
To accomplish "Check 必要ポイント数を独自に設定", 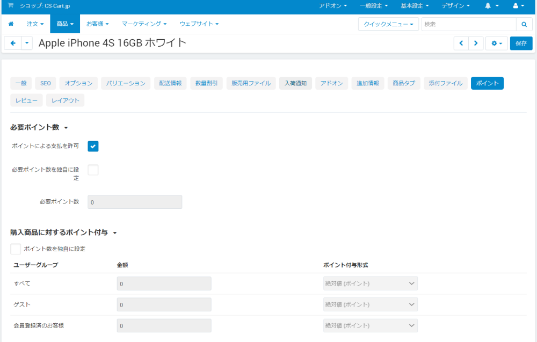I will coord(93,170).
